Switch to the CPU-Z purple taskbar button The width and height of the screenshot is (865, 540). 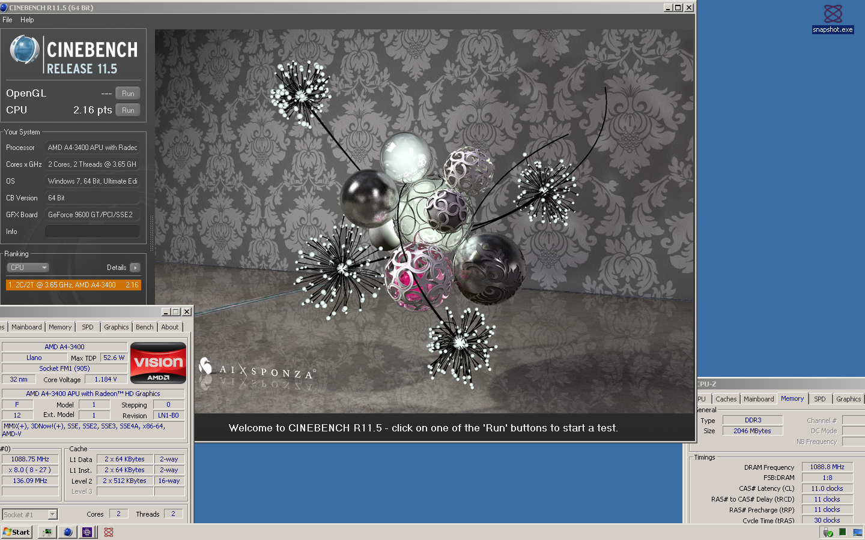pos(87,532)
